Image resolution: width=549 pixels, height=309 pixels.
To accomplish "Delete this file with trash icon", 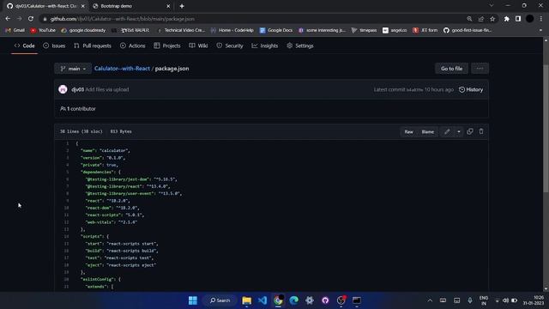I will tap(481, 131).
